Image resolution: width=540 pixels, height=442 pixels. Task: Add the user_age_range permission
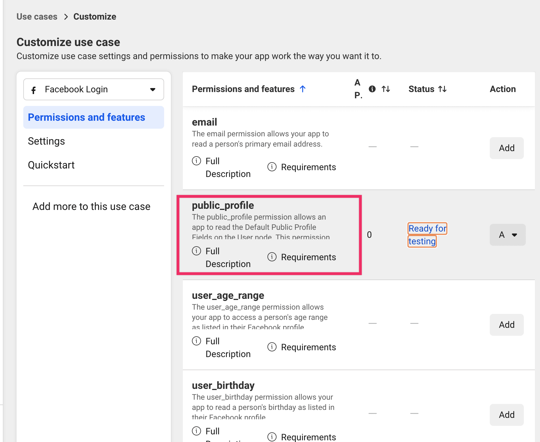point(506,325)
